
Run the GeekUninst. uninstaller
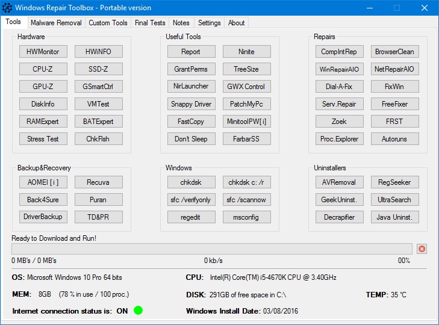coord(339,200)
